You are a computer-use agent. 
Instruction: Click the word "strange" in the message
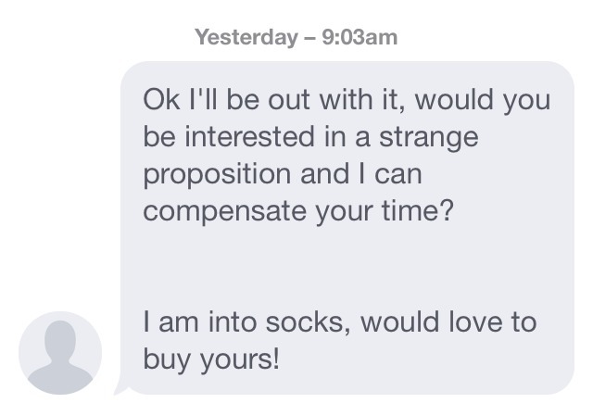click(x=428, y=137)
